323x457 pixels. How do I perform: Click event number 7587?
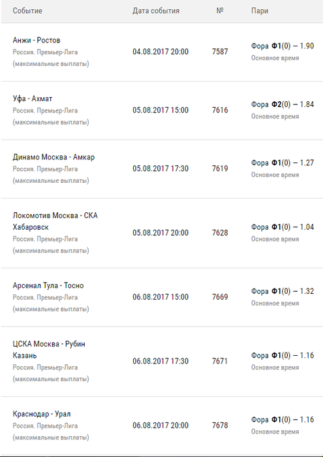(x=220, y=52)
